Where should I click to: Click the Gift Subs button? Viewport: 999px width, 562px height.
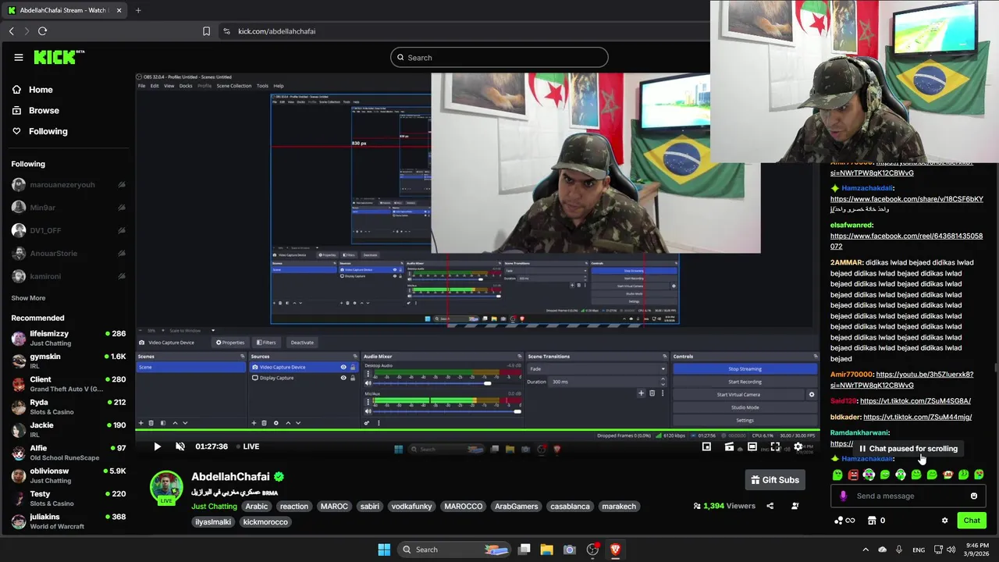click(x=775, y=480)
